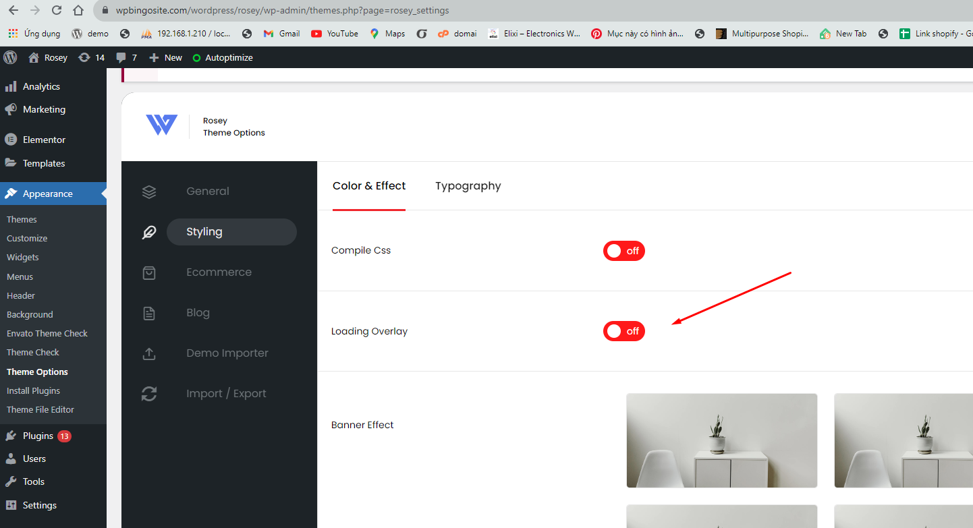
Task: Go to Background under Appearance
Action: pos(30,315)
